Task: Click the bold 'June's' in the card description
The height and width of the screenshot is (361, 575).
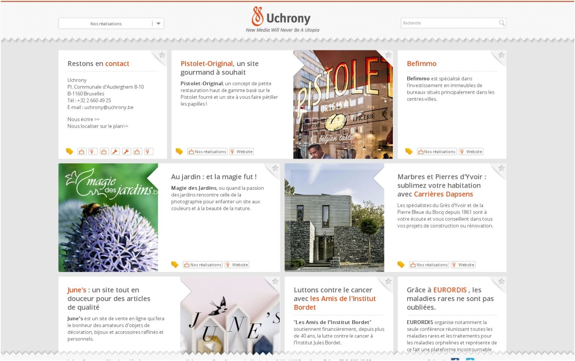Action: point(75,319)
